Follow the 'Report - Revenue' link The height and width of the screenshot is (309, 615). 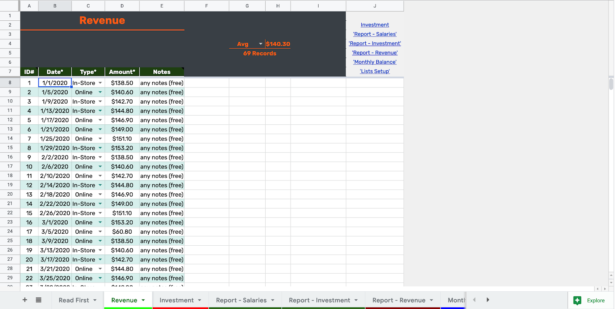point(375,53)
